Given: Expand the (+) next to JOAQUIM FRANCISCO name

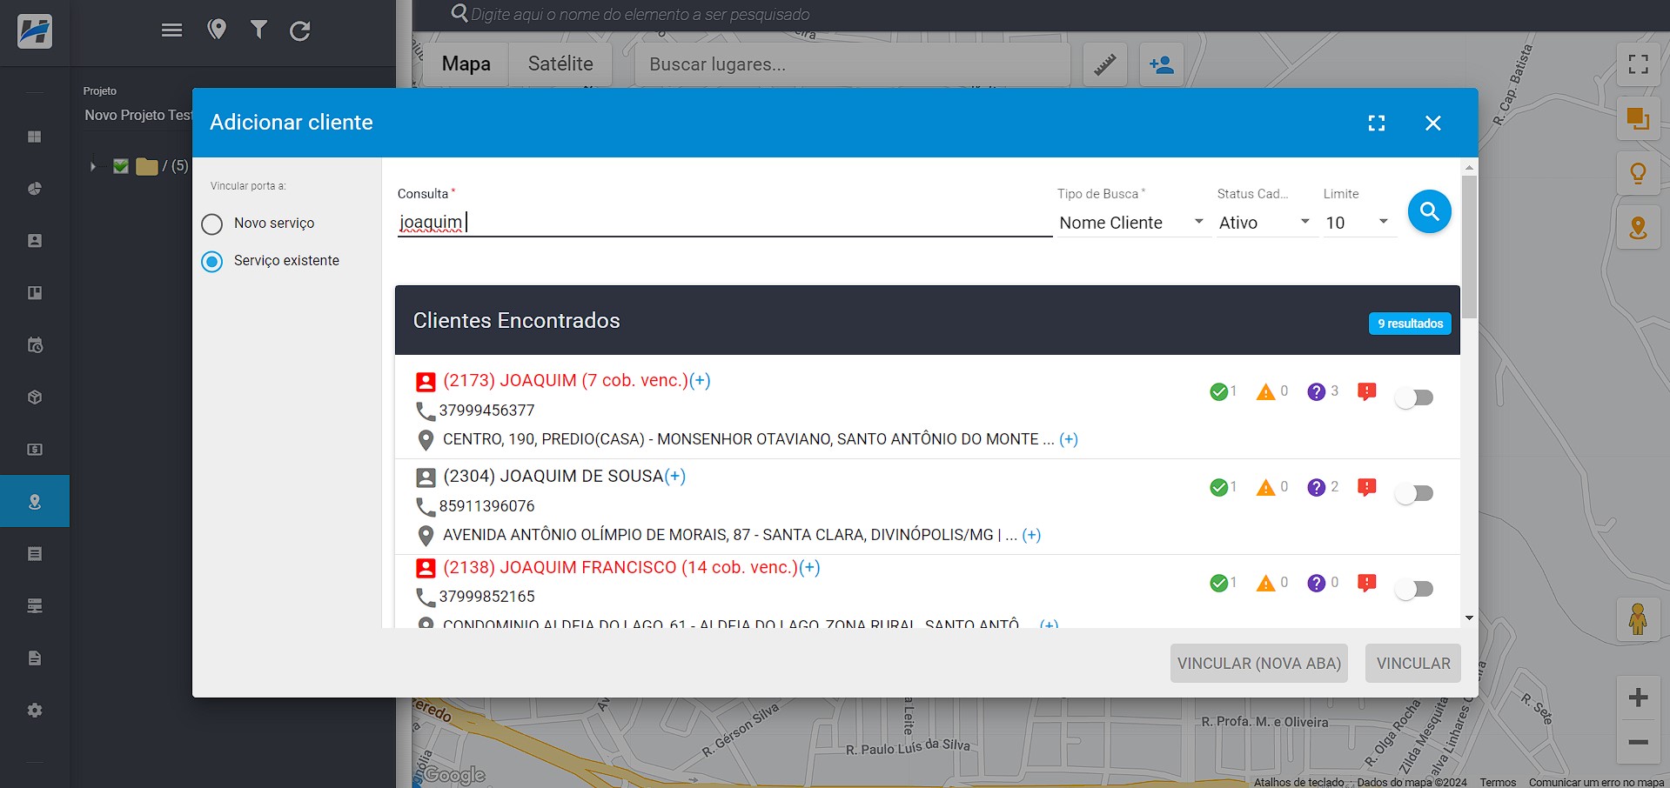Looking at the screenshot, I should [x=809, y=567].
